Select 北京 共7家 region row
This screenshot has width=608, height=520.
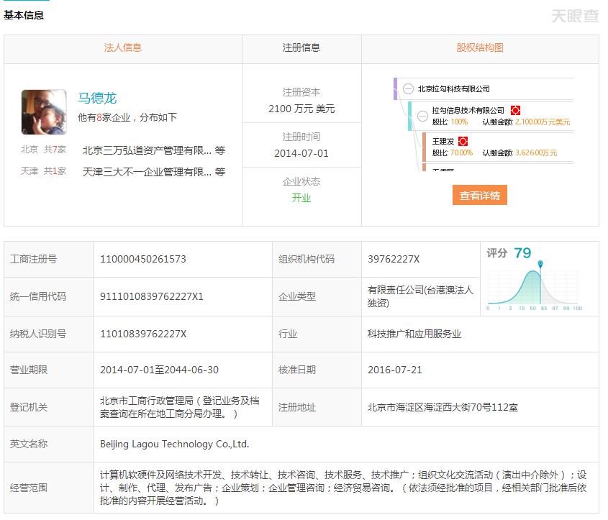43,150
